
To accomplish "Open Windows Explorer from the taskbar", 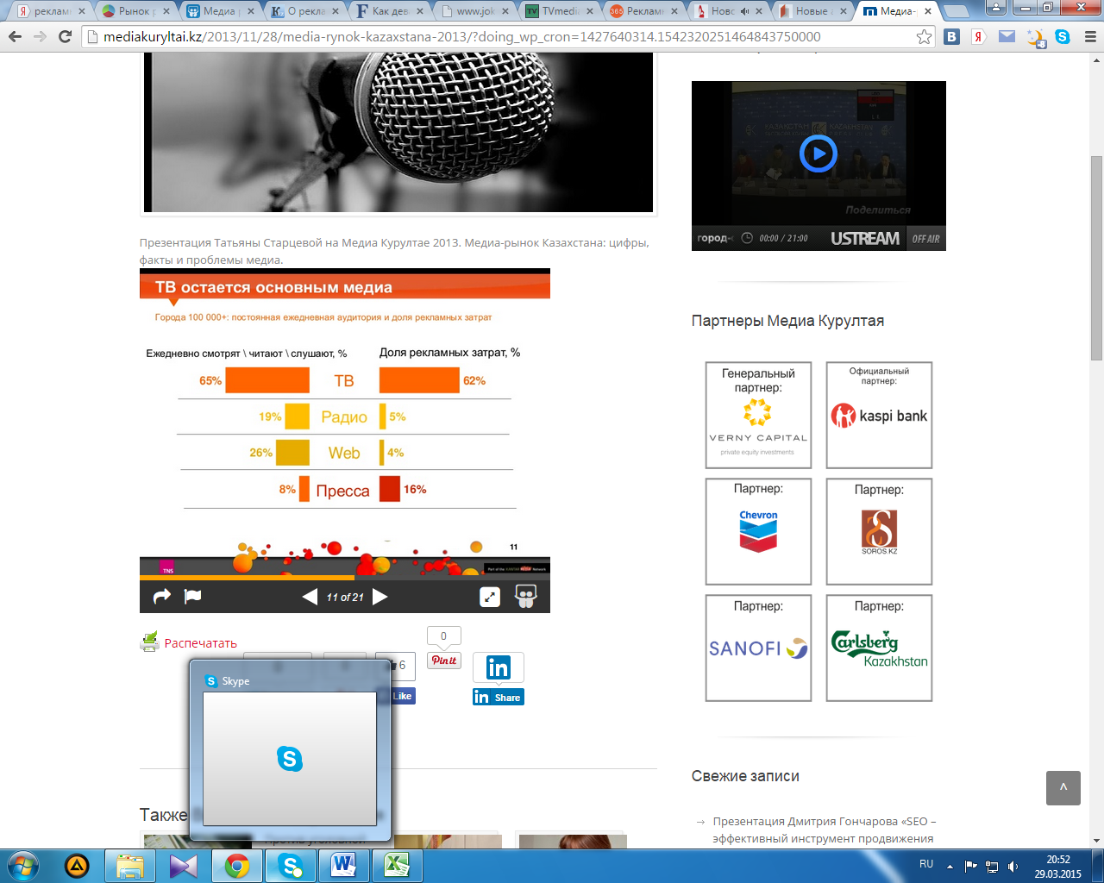I will tap(130, 866).
